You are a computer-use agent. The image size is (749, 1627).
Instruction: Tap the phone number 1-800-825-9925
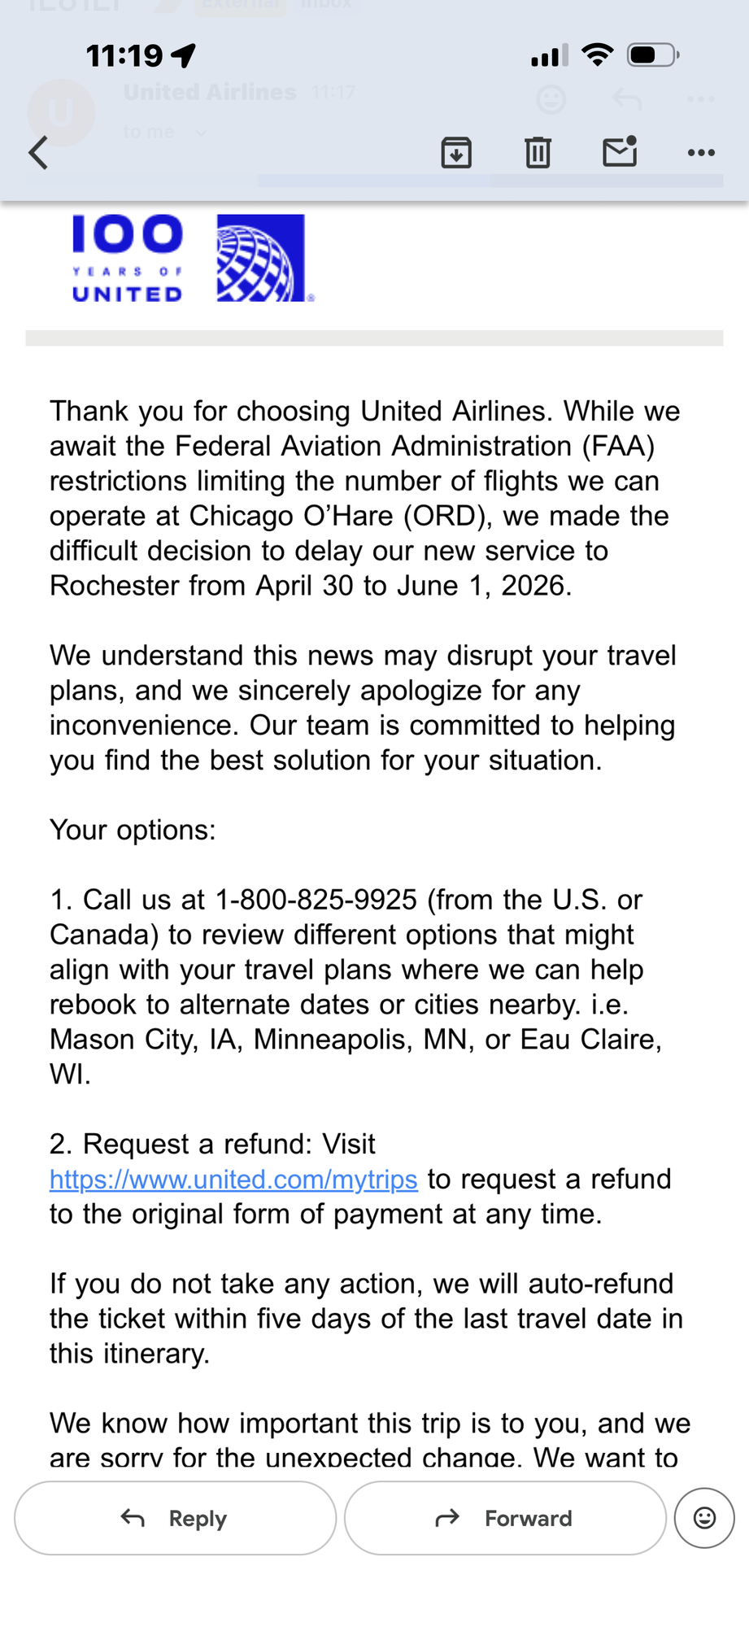316,900
